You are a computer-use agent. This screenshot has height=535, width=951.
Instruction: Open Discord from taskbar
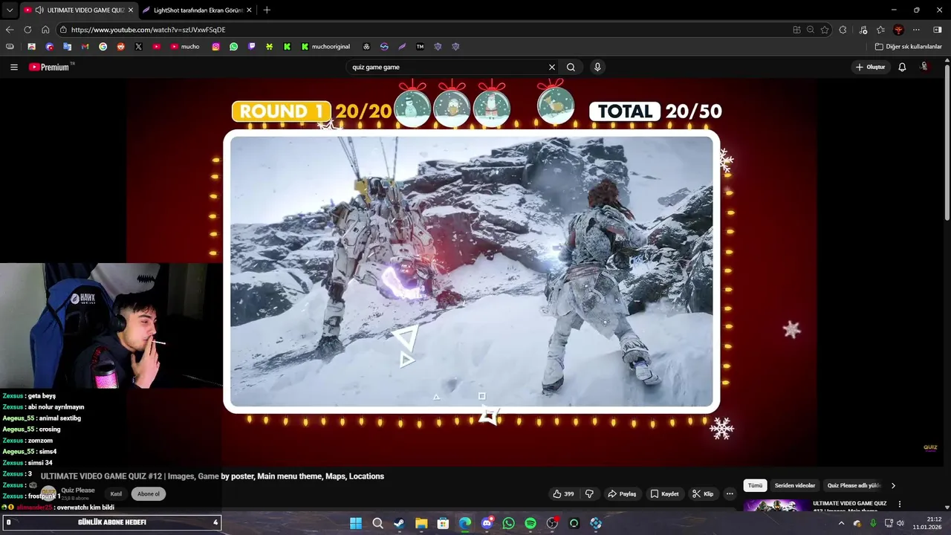point(487,523)
